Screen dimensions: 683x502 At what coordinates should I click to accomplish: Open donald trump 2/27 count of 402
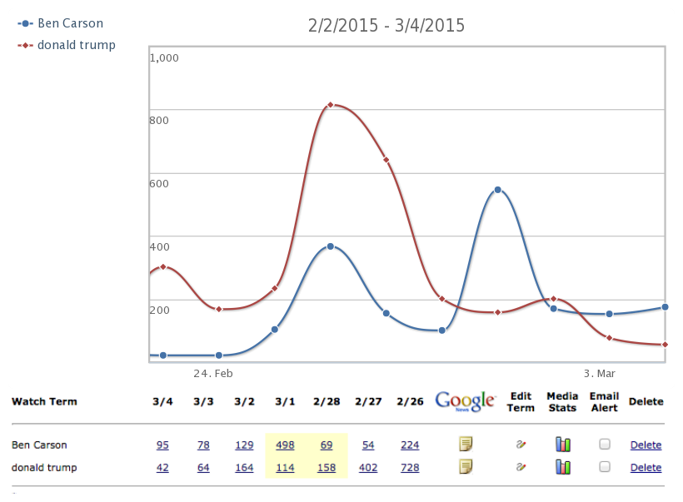point(367,468)
